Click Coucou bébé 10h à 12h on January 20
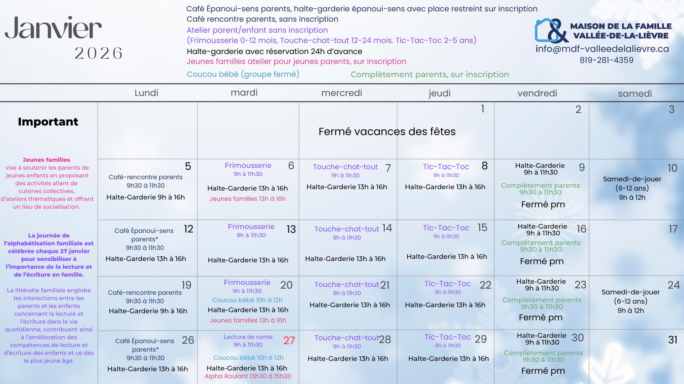 click(248, 300)
